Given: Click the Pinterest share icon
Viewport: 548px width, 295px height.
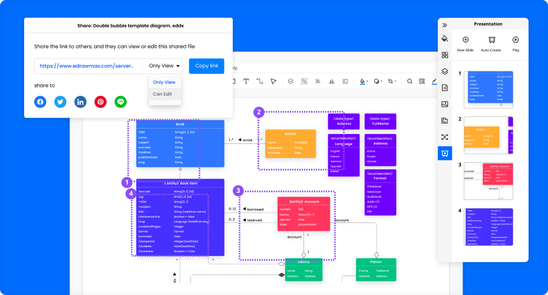Looking at the screenshot, I should 101,101.
